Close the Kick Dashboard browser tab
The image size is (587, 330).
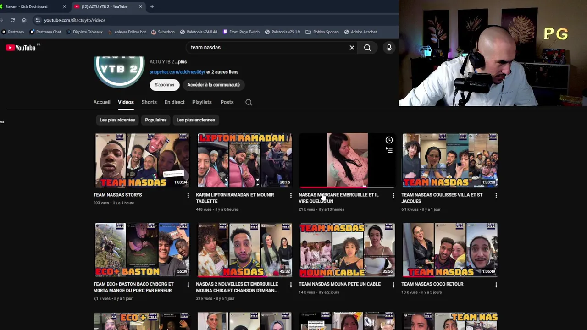[x=64, y=6]
